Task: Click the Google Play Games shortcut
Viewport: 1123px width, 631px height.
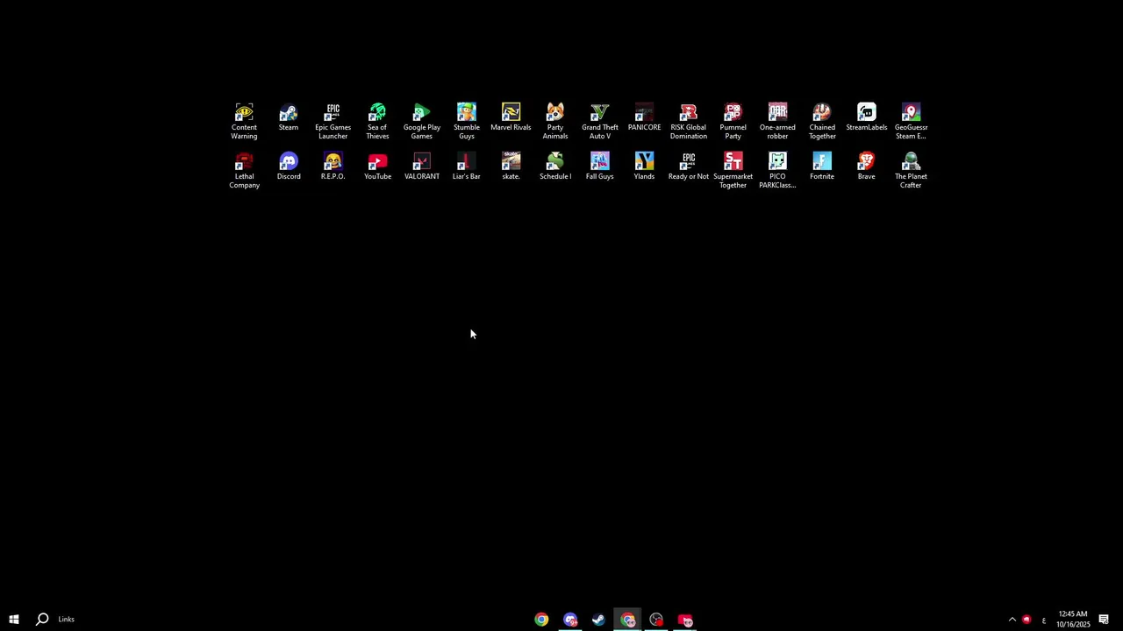Action: (x=422, y=121)
